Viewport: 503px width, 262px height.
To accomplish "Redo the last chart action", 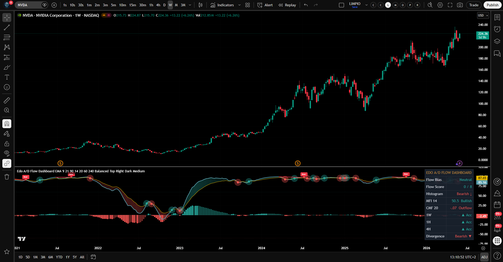I will (x=316, y=5).
